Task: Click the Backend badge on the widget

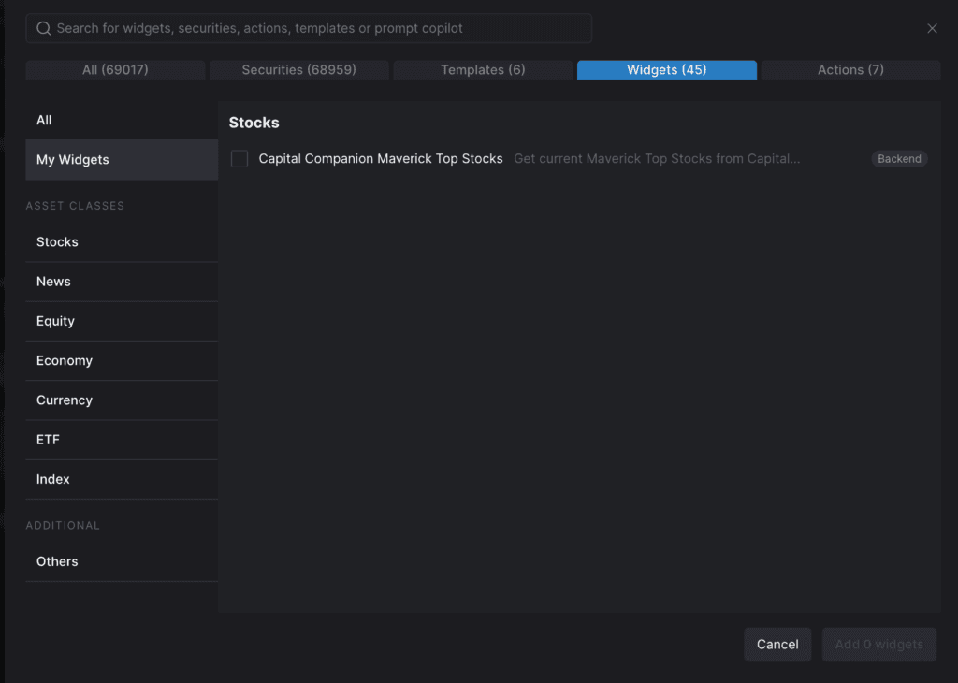Action: pyautogui.click(x=898, y=158)
